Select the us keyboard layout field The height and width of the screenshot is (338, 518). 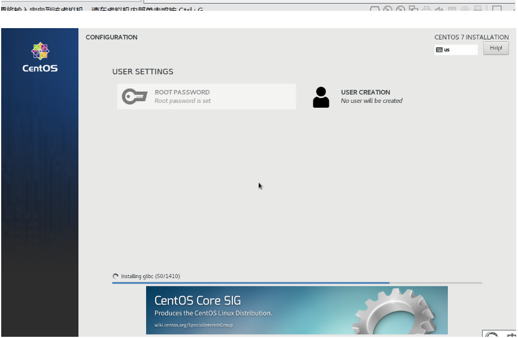coord(456,50)
